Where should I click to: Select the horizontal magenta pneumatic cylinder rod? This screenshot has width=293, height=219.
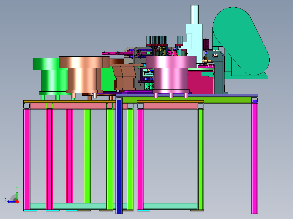point(117,53)
